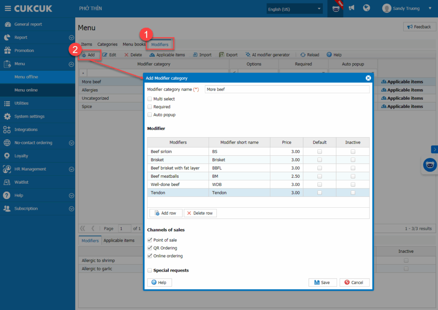The image size is (438, 310).
Task: Click Export in the menu toolbar
Action: coord(228,55)
